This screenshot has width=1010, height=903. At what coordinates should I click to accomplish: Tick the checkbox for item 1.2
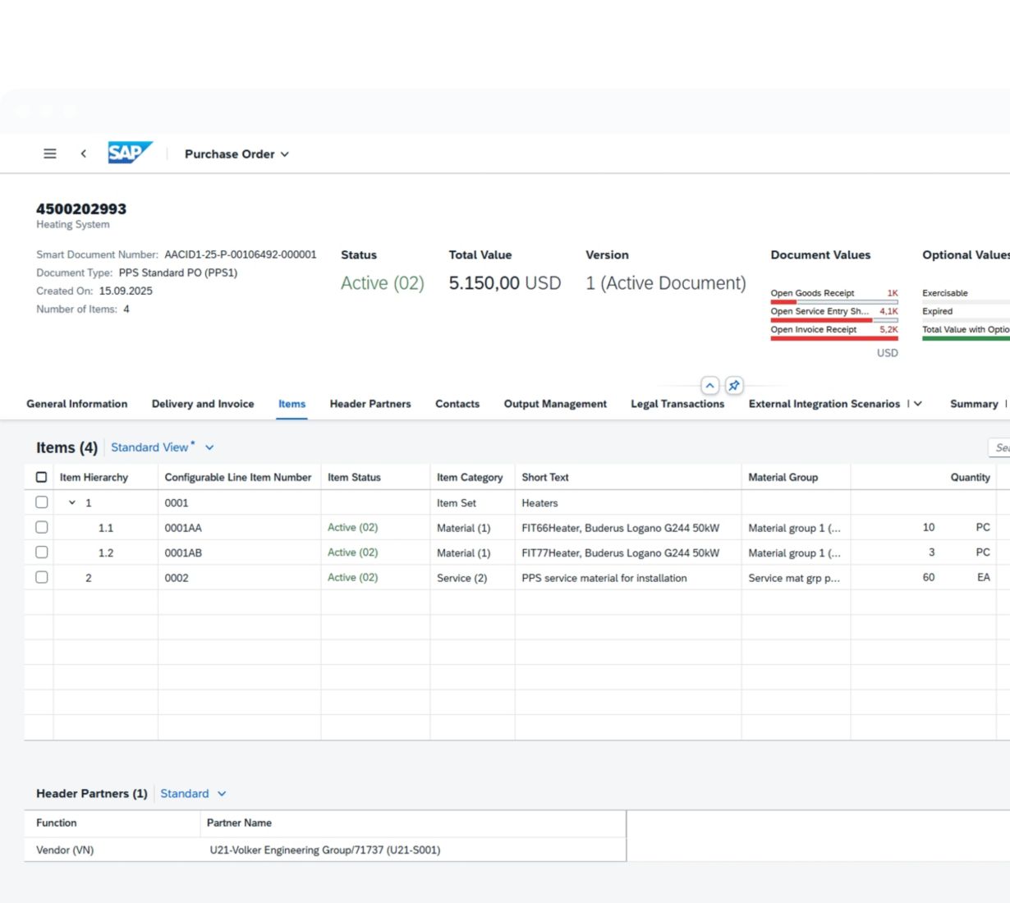pos(42,552)
